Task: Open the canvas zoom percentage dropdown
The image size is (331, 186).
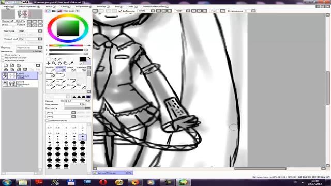Action: [x=153, y=11]
